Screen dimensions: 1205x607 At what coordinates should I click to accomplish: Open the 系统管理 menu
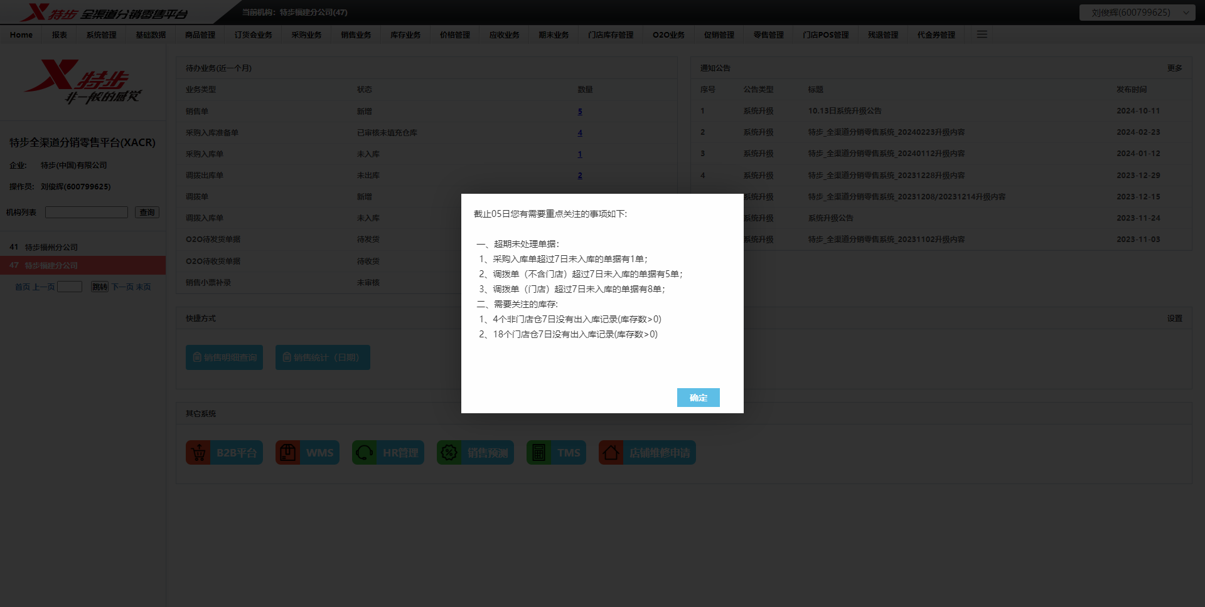(101, 35)
